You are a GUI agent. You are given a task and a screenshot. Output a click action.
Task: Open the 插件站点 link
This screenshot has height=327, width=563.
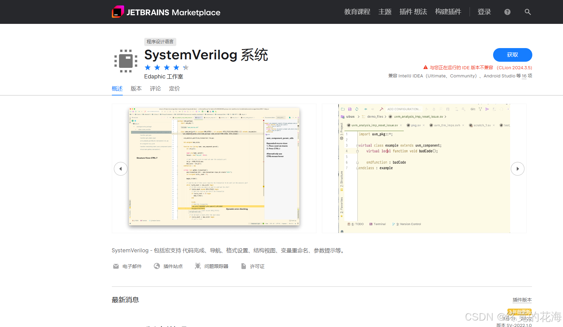tap(173, 266)
